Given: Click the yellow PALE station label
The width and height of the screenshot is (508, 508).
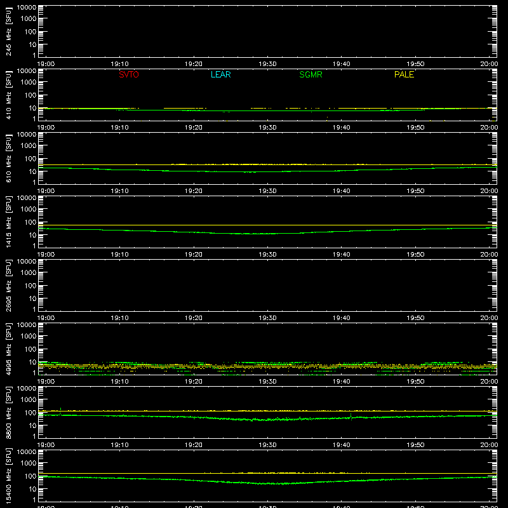Looking at the screenshot, I should coord(404,74).
